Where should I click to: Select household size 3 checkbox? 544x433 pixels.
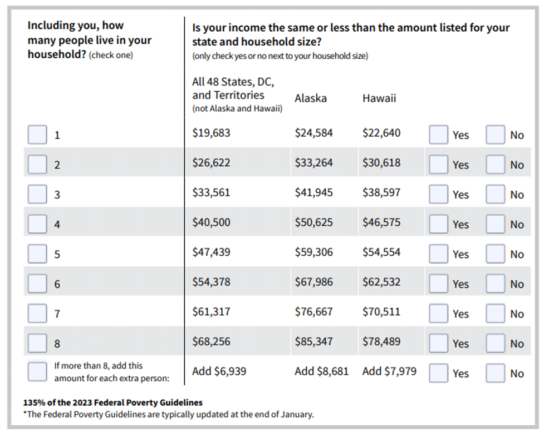tap(37, 195)
